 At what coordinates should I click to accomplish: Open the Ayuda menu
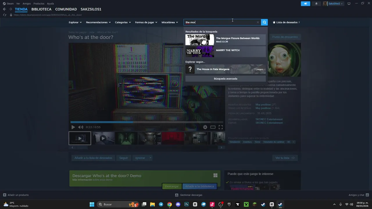(x=50, y=3)
